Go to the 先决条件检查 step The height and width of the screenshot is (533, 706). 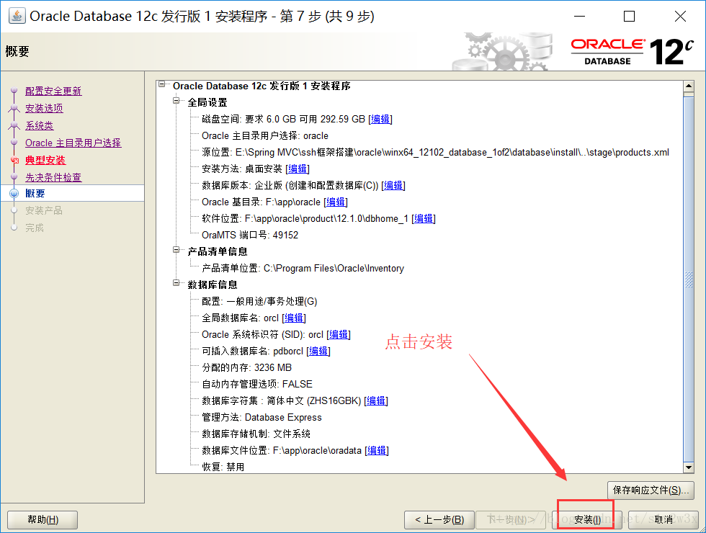[x=53, y=177]
